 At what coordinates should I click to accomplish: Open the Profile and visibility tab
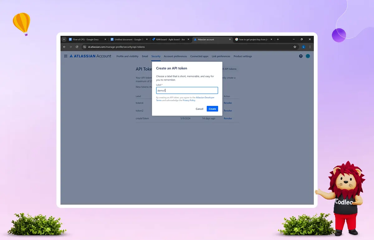[x=127, y=56]
